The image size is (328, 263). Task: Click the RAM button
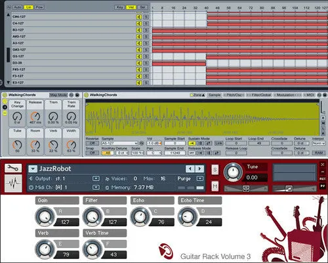pyautogui.click(x=319, y=153)
